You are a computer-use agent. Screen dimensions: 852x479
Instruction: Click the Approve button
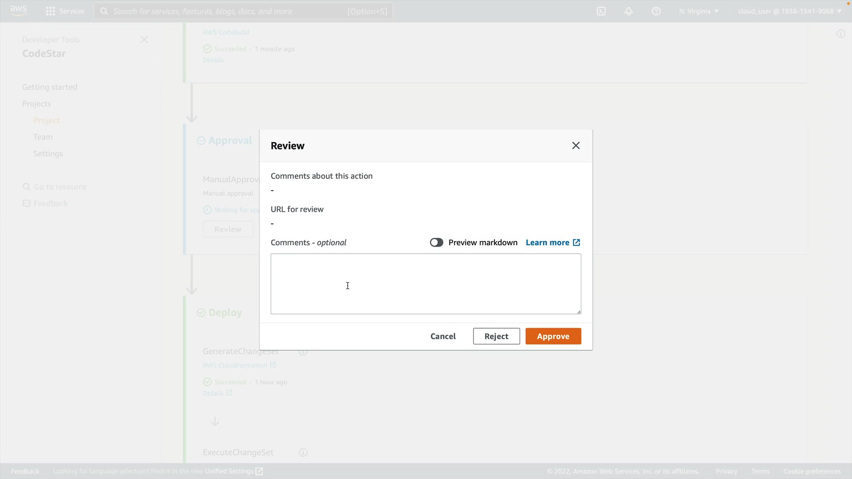(x=553, y=336)
